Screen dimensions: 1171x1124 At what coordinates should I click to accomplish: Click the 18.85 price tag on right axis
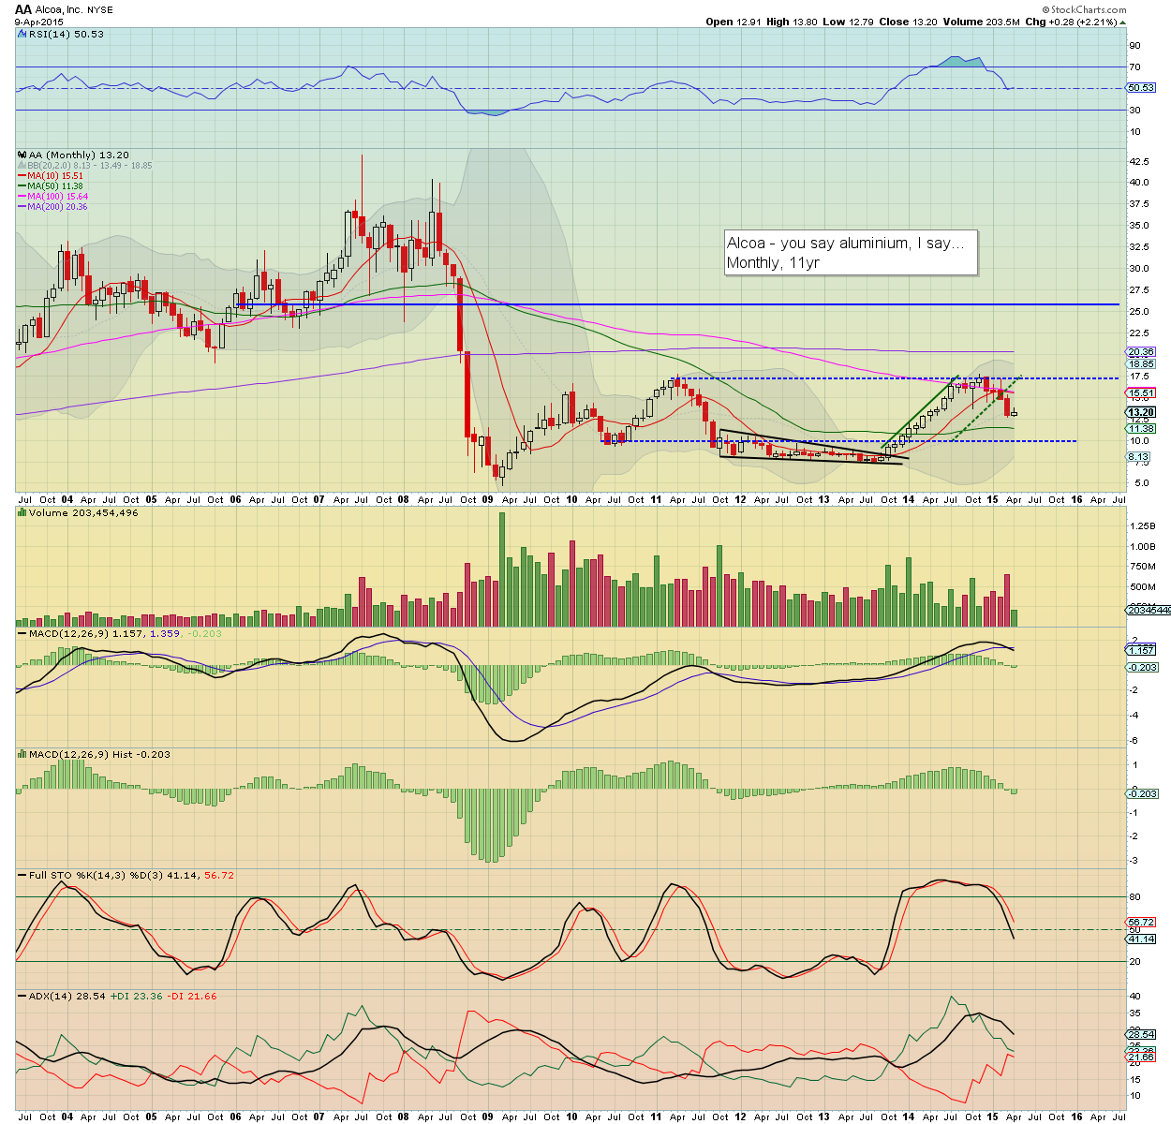click(x=1141, y=363)
